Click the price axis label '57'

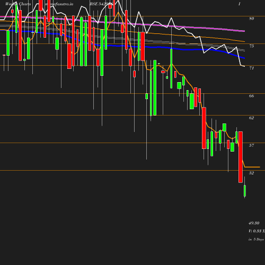[252, 145]
